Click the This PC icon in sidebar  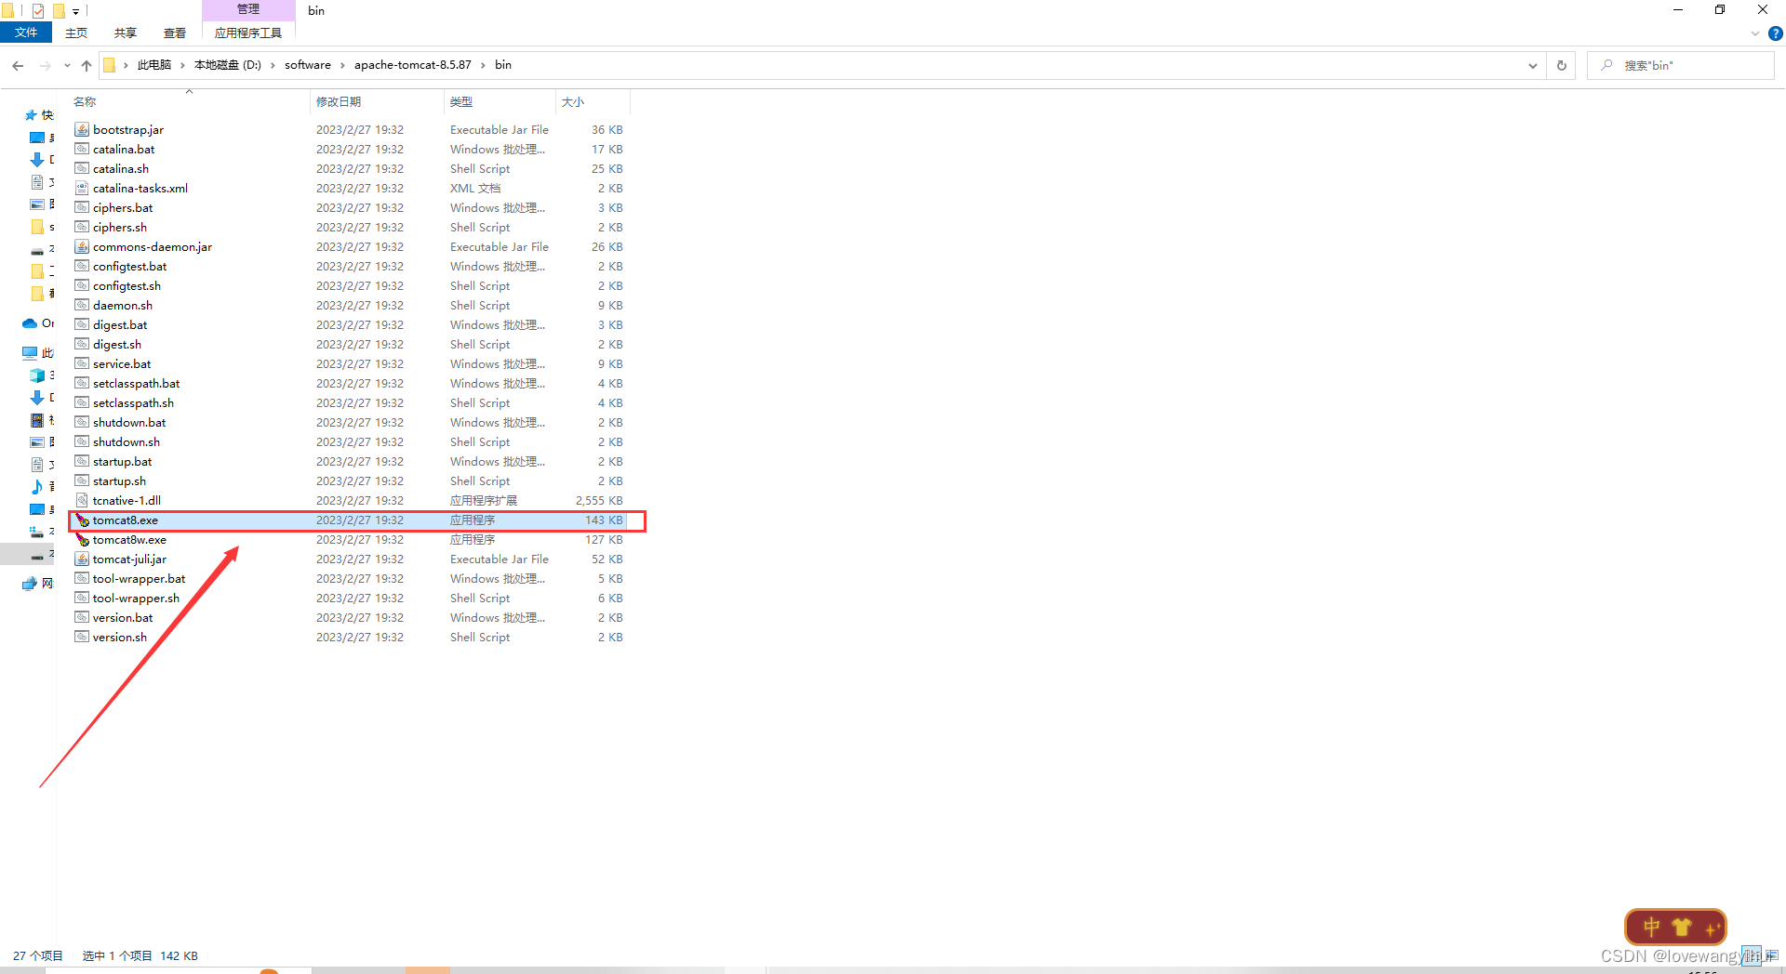click(x=30, y=353)
